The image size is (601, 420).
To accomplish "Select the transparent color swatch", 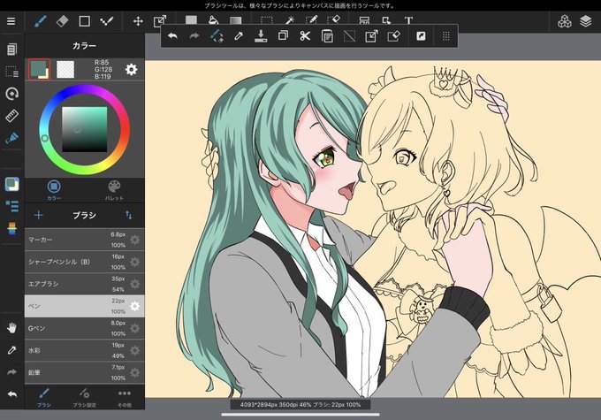I will (x=65, y=70).
